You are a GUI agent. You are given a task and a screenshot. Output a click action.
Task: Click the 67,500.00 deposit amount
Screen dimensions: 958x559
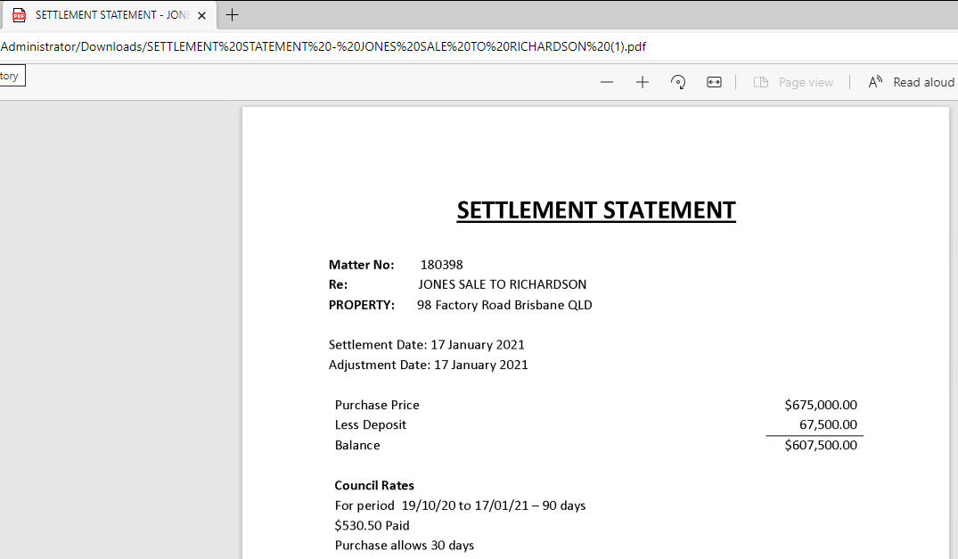click(x=828, y=424)
